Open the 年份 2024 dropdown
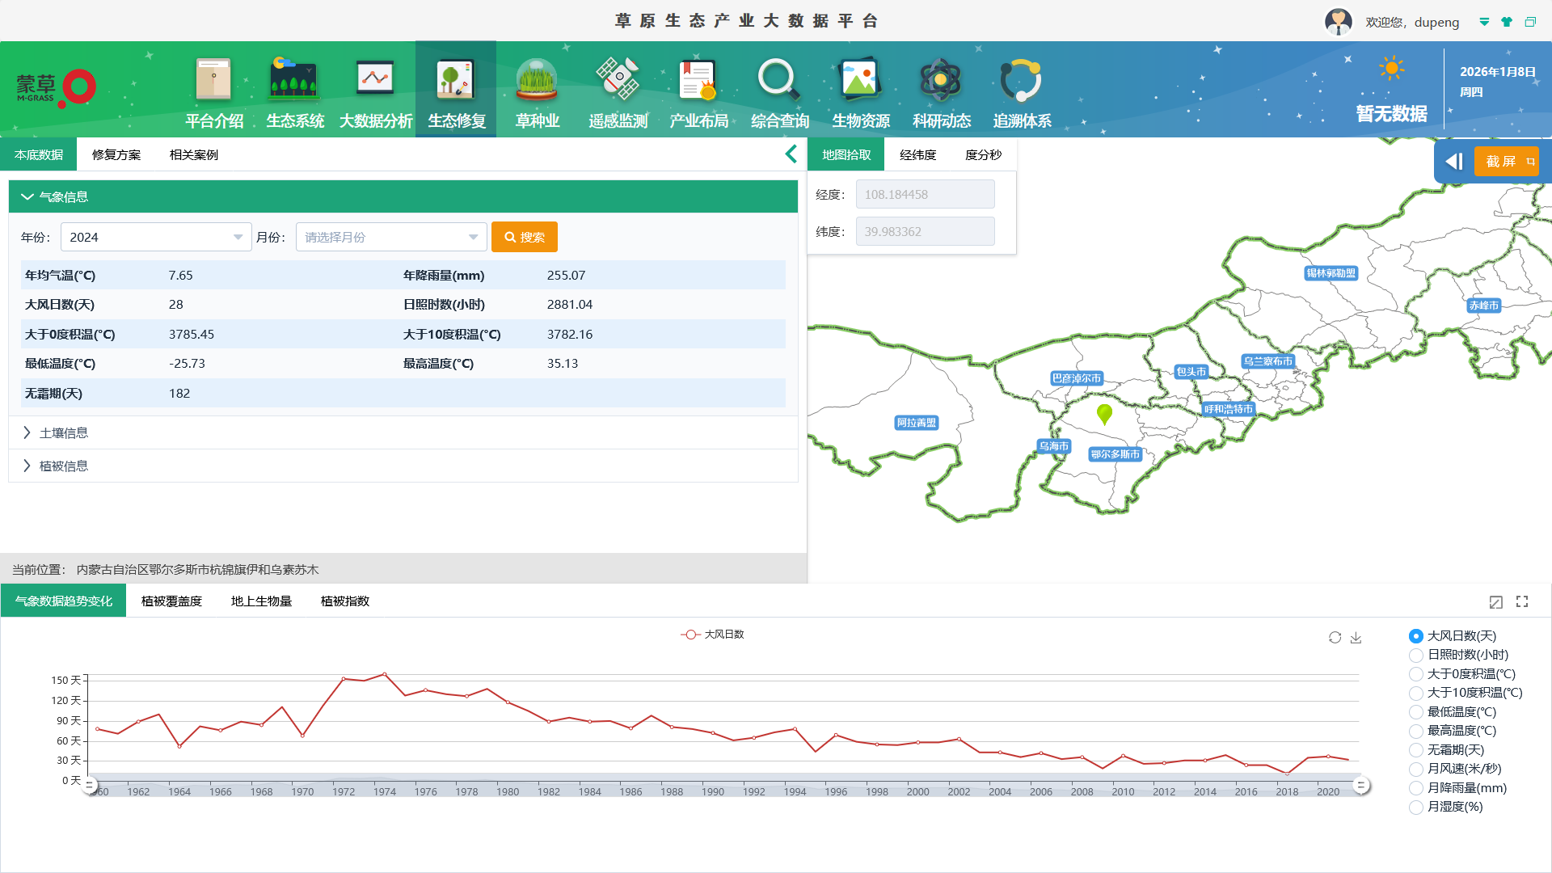The width and height of the screenshot is (1552, 873). point(156,237)
